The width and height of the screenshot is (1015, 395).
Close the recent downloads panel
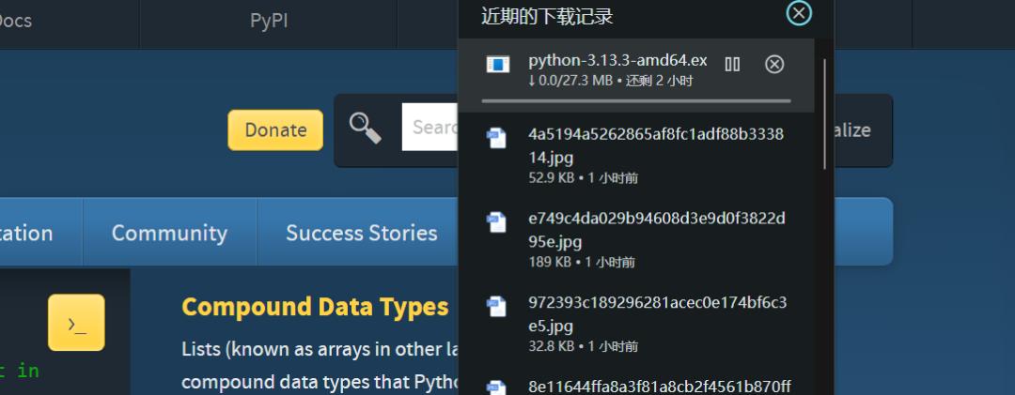click(x=799, y=13)
